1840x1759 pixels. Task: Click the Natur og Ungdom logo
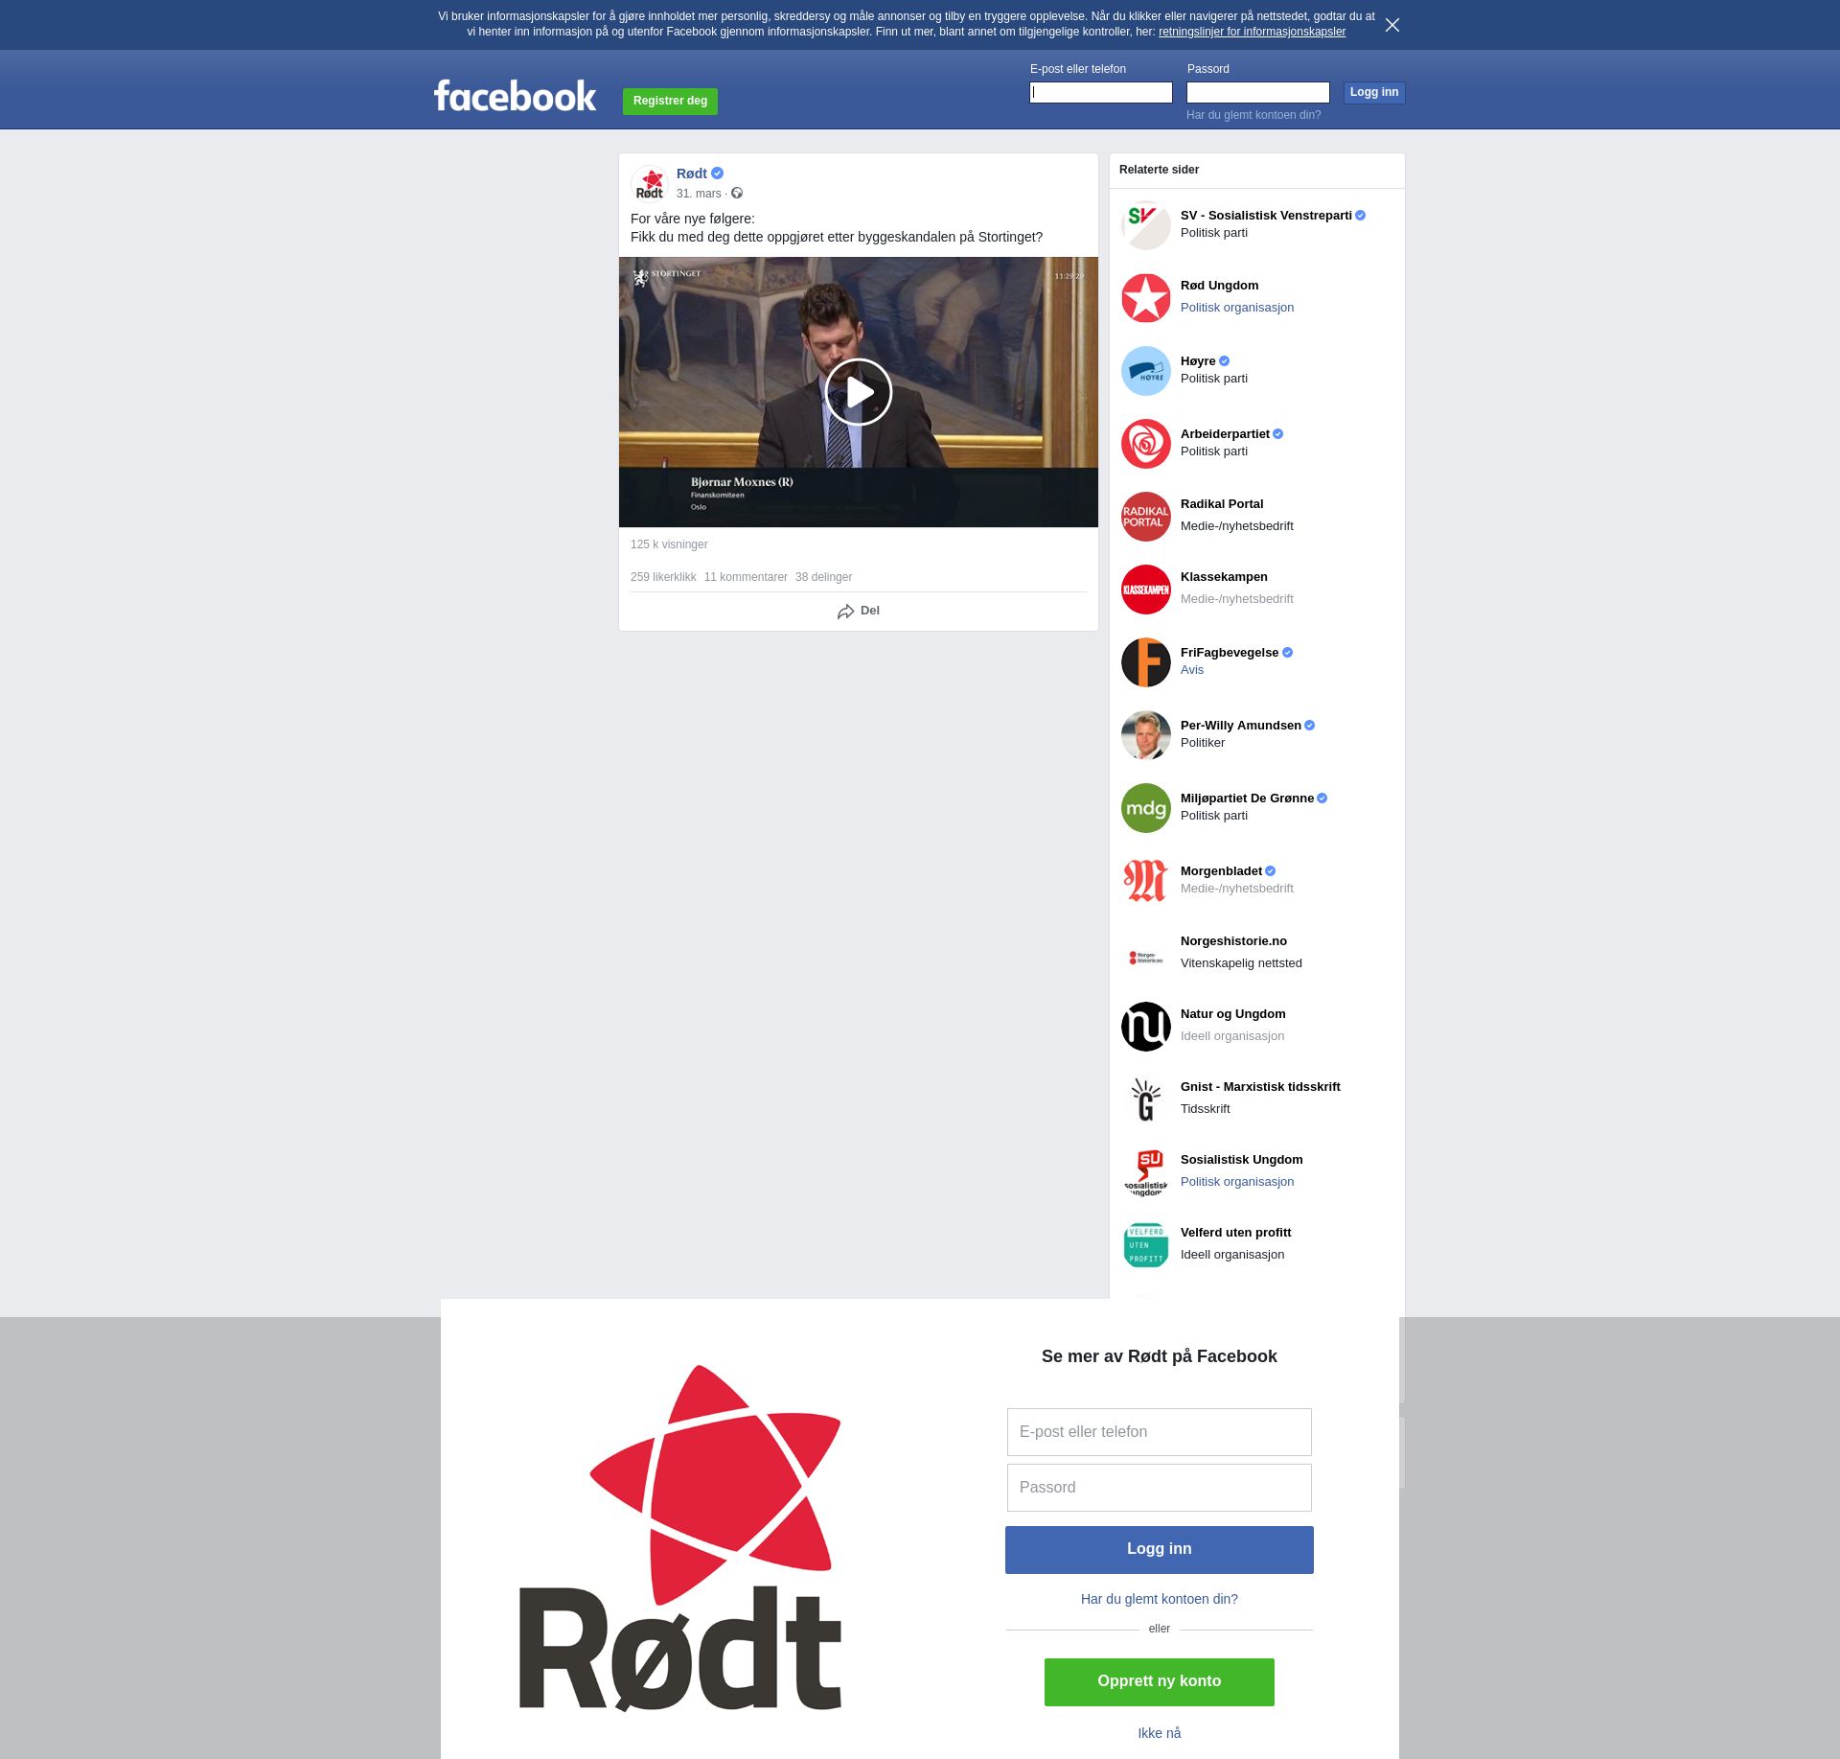tap(1145, 1027)
